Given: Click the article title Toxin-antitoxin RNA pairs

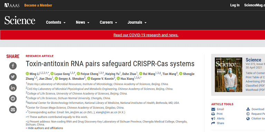Looking at the screenshot, I should (110, 64).
